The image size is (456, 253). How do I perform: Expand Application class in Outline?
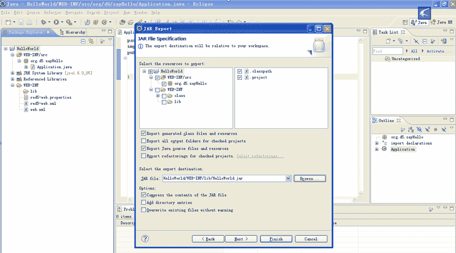click(377, 150)
